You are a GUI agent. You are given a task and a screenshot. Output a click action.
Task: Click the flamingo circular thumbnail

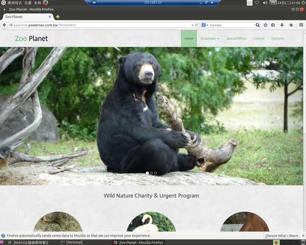151,221
